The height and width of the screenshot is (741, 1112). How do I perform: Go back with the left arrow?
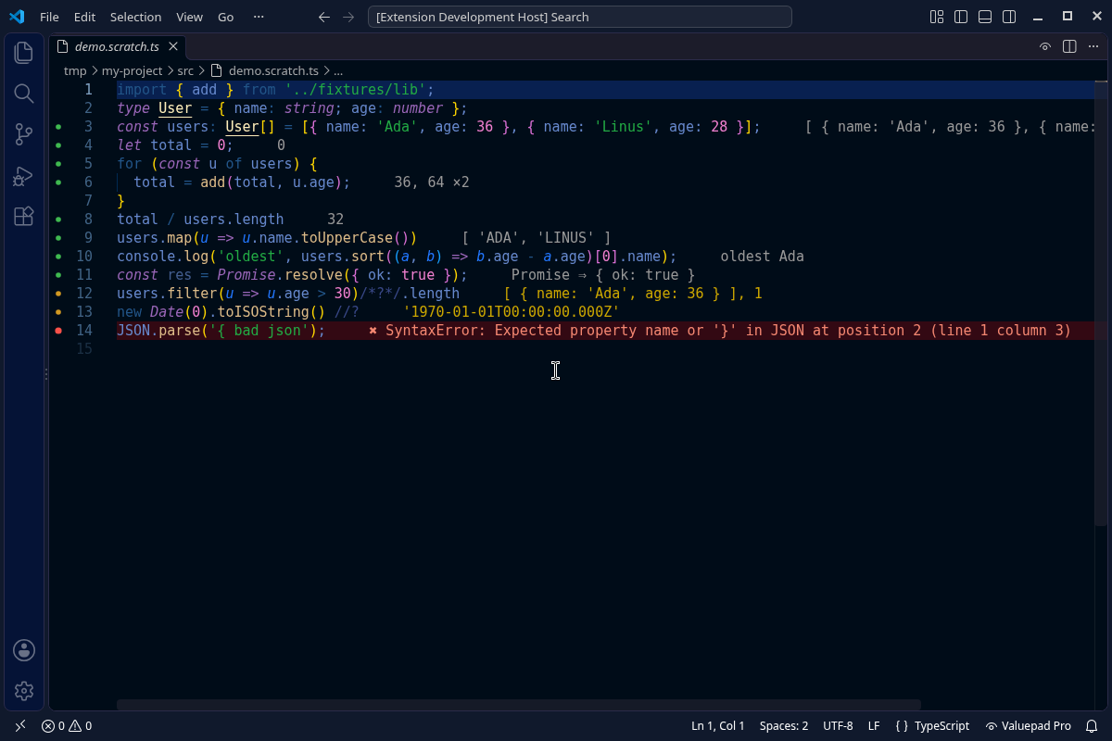point(323,17)
